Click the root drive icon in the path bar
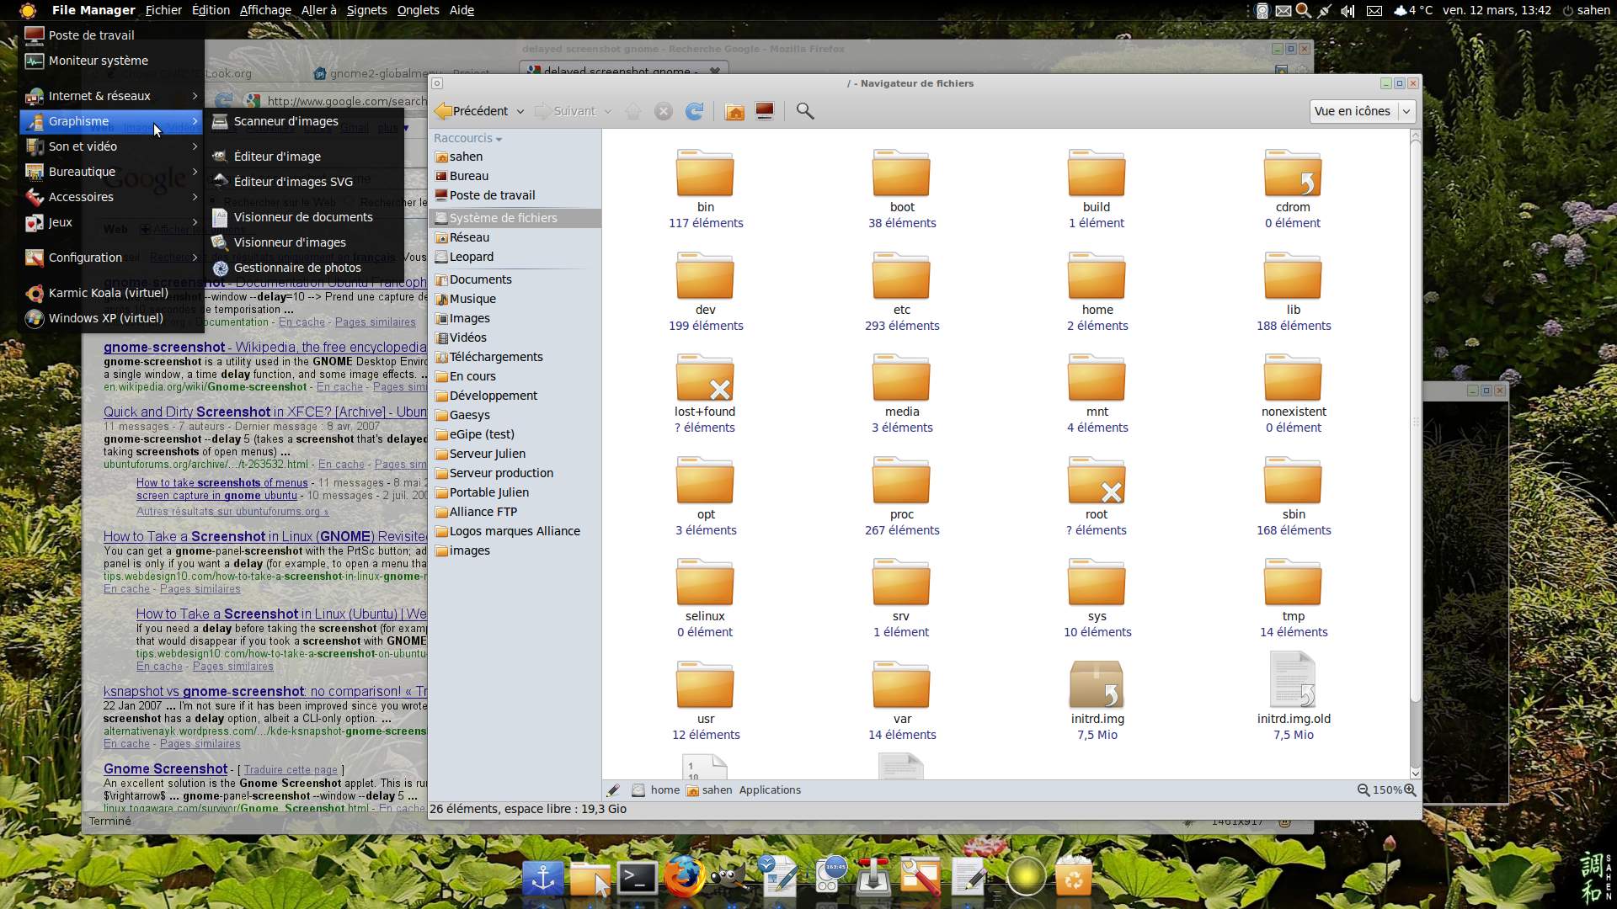This screenshot has width=1617, height=909. (x=638, y=790)
